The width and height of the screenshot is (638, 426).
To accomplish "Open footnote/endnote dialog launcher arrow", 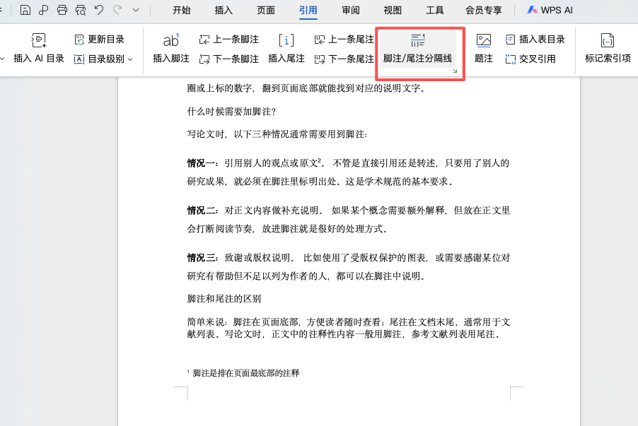I will pyautogui.click(x=455, y=71).
